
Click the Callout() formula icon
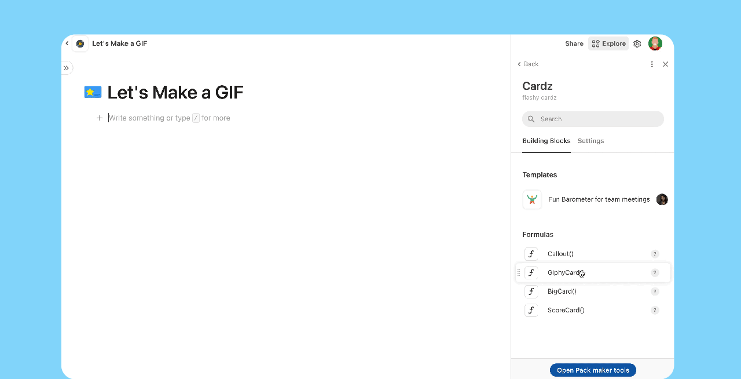pos(531,254)
